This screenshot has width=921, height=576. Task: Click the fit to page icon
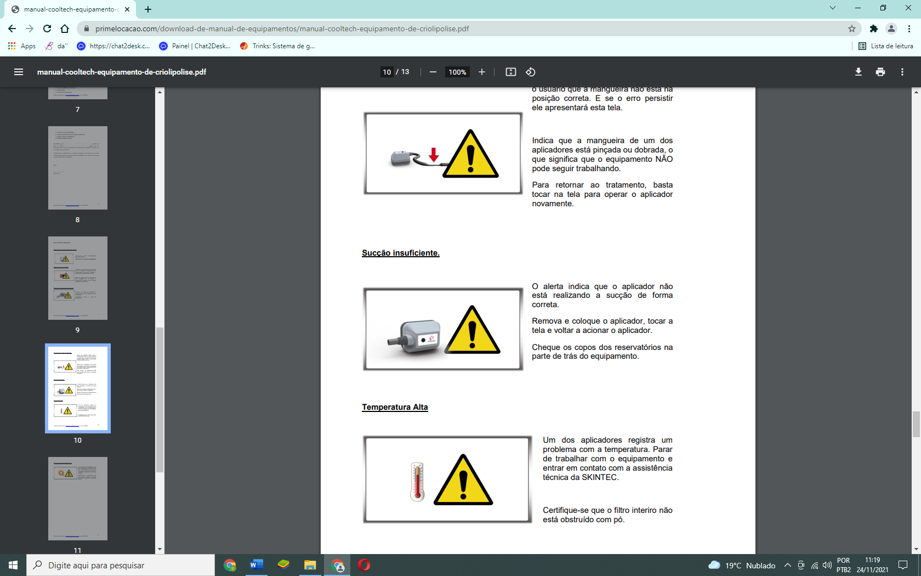pyautogui.click(x=511, y=72)
